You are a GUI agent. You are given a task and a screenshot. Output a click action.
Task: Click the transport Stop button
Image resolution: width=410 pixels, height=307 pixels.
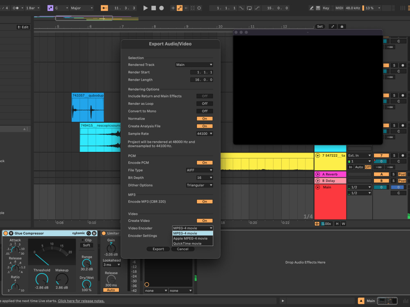point(153,8)
